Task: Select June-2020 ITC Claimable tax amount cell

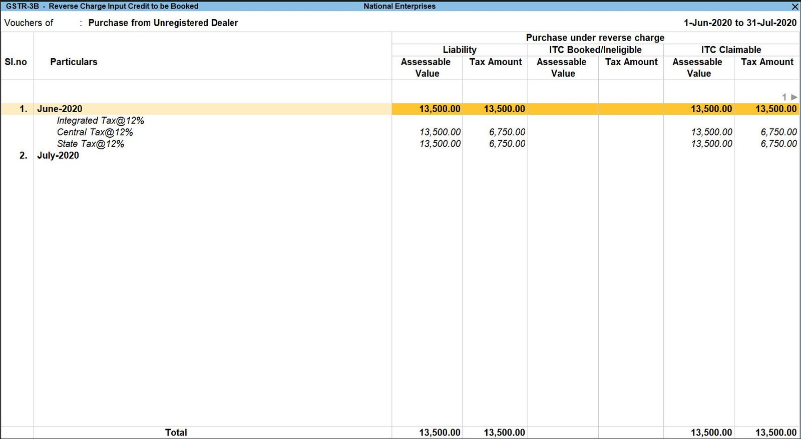Action: pyautogui.click(x=775, y=109)
